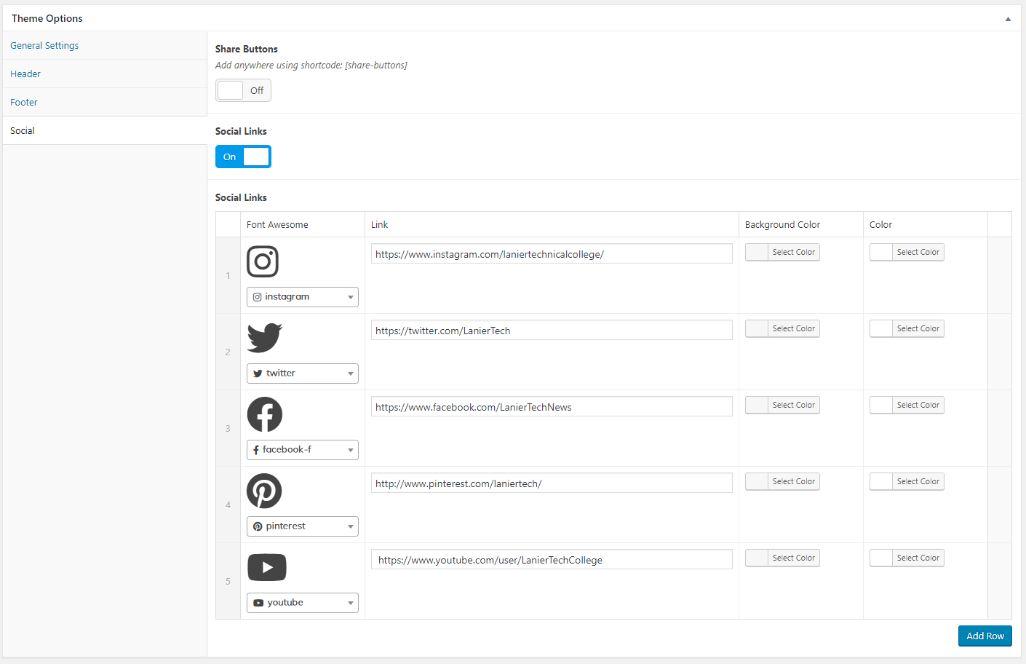This screenshot has height=664, width=1026.
Task: Select background color for Pinterest row
Action: [782, 481]
